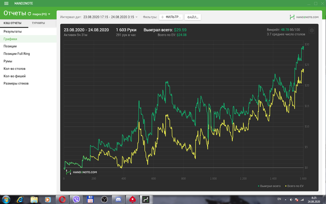
Task: Click the Выиграл всего value $29.59
Action: click(180, 30)
